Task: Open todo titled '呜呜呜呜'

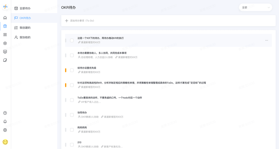Action: click(82, 128)
